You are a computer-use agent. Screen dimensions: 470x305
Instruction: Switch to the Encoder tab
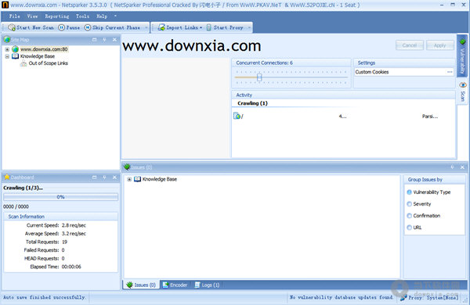click(x=175, y=285)
